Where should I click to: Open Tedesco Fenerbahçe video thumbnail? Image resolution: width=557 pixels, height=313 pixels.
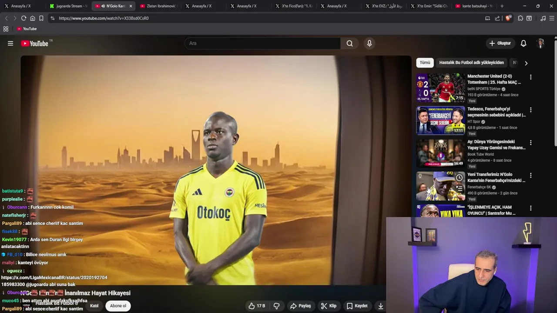click(441, 120)
